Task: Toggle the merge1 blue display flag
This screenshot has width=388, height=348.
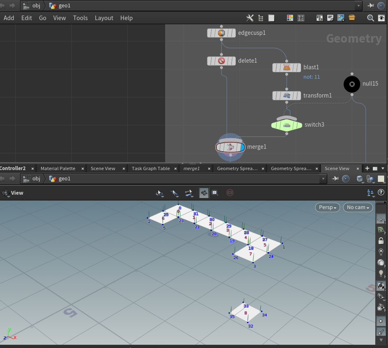Action: click(242, 147)
